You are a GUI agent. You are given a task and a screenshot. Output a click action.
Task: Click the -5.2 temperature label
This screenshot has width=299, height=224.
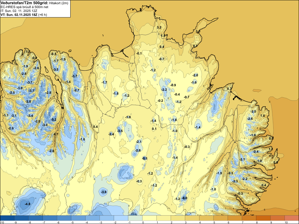click(54, 119)
